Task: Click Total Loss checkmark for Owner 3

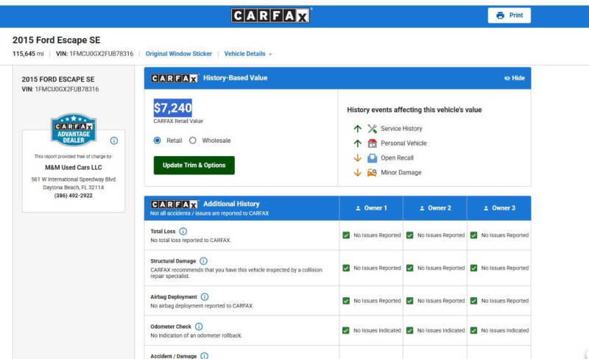Action: pos(473,235)
